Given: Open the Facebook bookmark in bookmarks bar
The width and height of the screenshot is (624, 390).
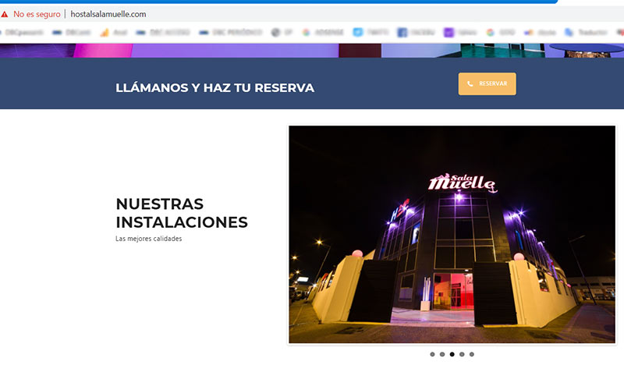Looking at the screenshot, I should (x=416, y=32).
